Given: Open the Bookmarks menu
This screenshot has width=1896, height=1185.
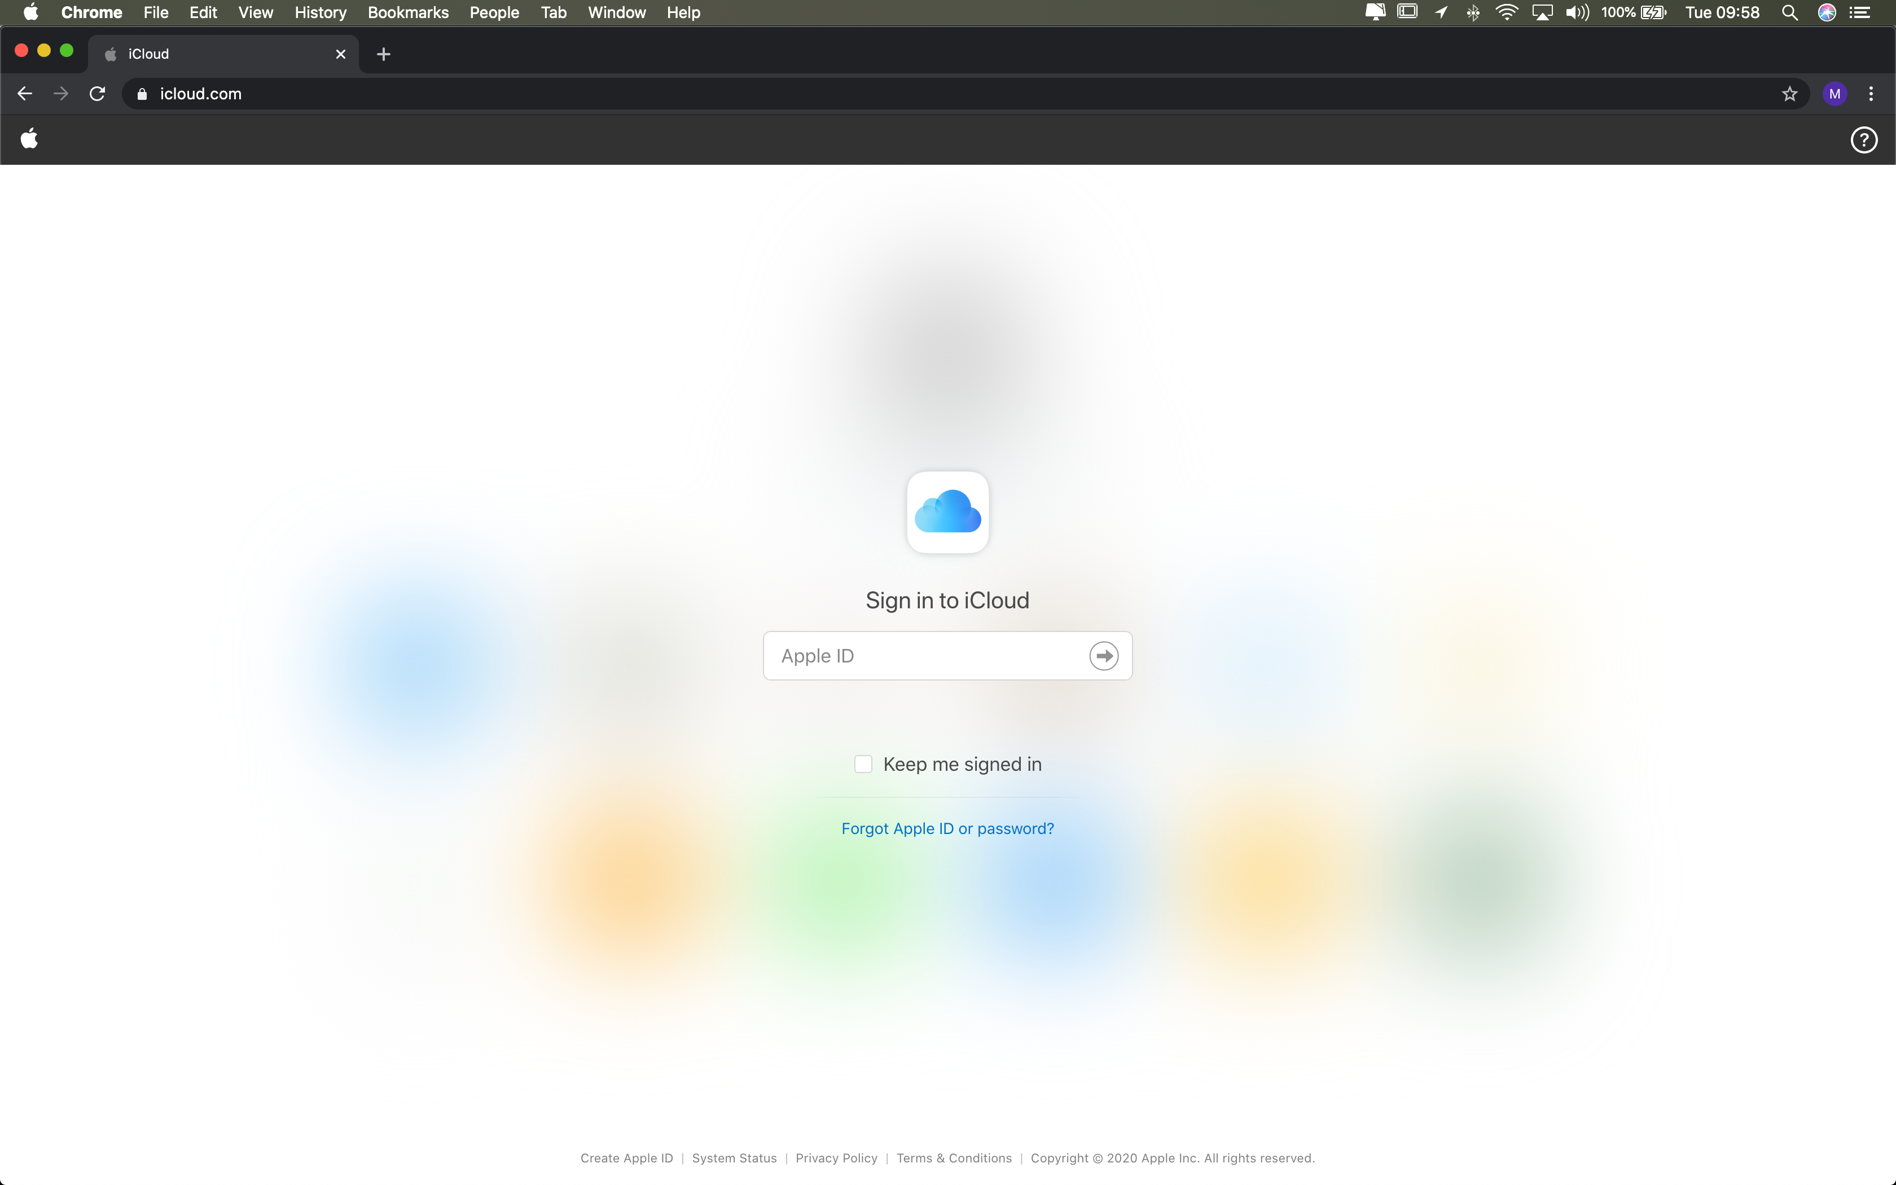Looking at the screenshot, I should click(407, 12).
